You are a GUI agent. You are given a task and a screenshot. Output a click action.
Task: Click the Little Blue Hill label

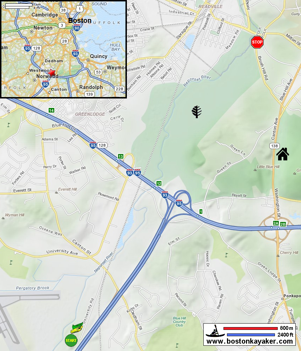[x=268, y=167]
